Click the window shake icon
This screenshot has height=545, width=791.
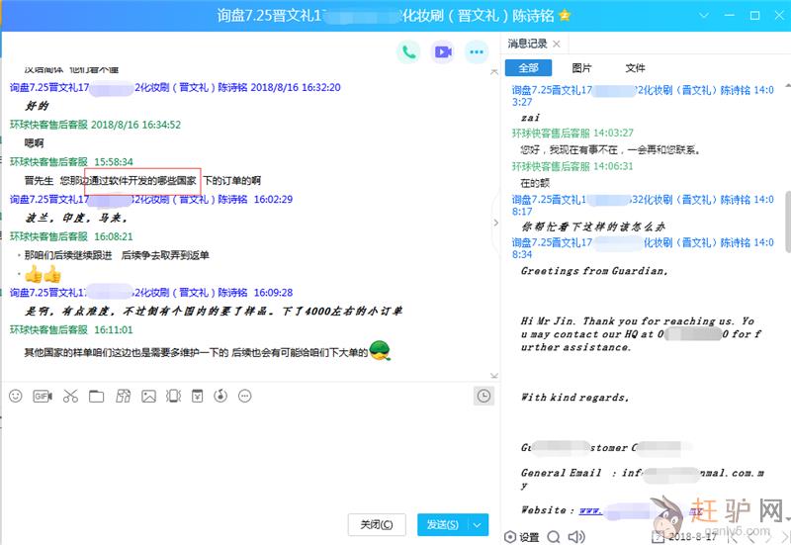pos(174,397)
